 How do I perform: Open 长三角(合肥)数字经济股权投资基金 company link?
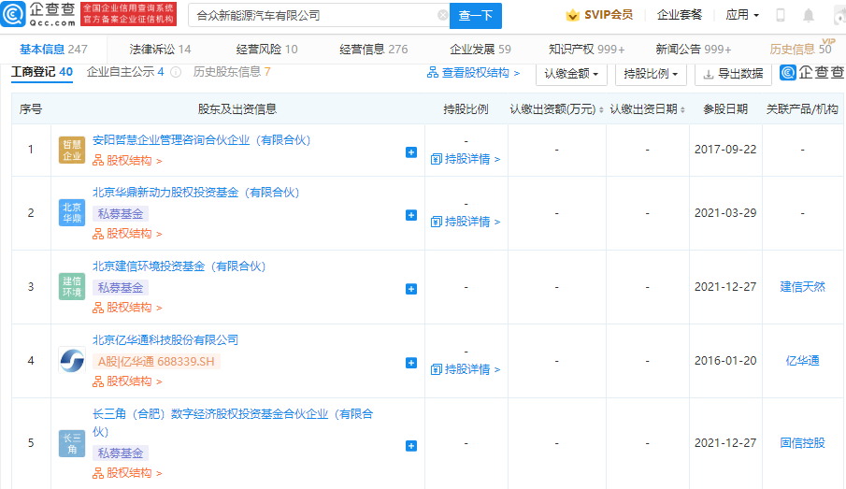pyautogui.click(x=233, y=423)
